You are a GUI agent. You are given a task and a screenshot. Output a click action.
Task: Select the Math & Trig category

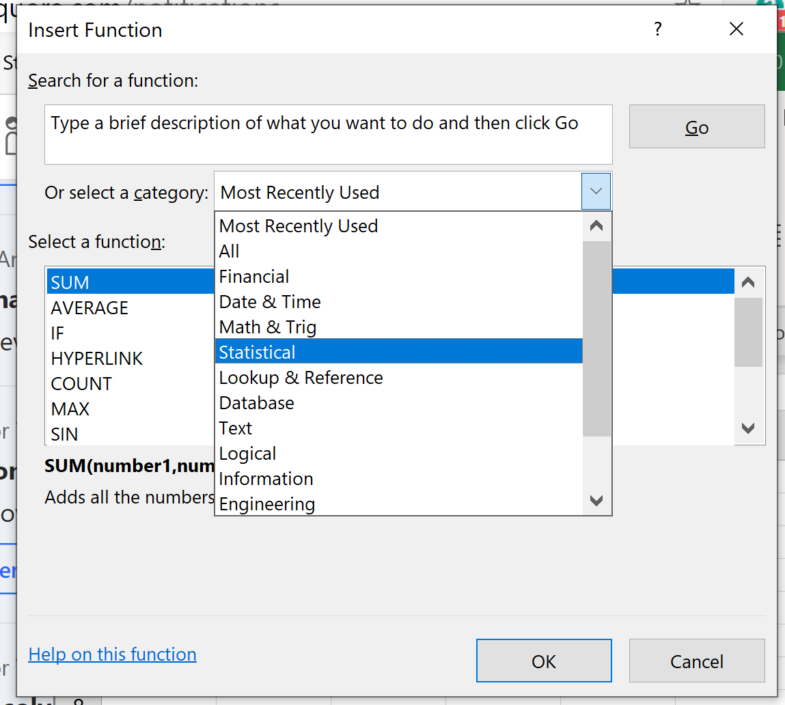pyautogui.click(x=267, y=327)
